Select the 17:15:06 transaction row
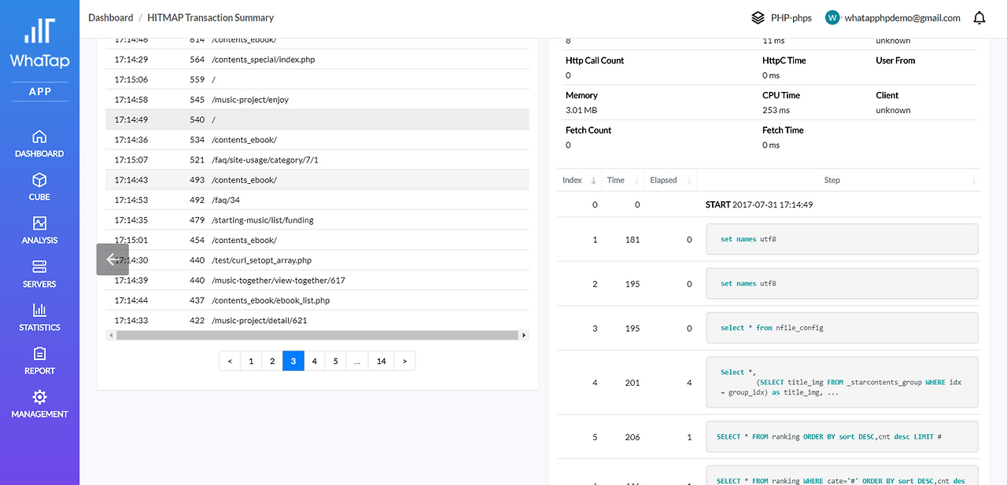 pos(317,79)
